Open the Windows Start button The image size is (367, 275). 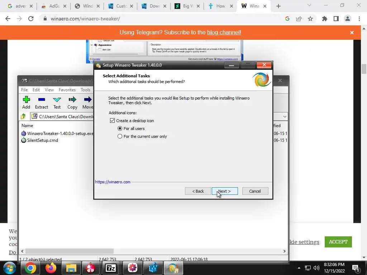(x=10, y=268)
